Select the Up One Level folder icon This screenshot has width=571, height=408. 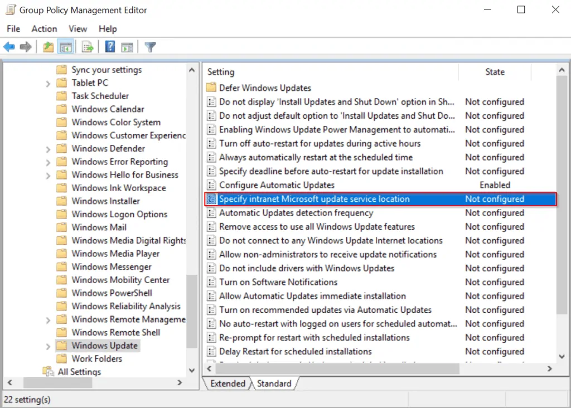[x=47, y=46]
